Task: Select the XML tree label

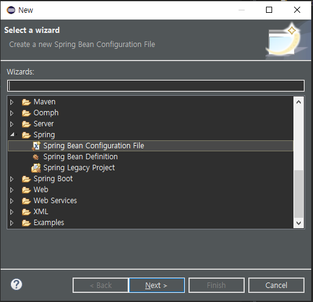Action: [x=41, y=212]
